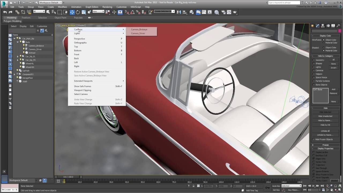Image resolution: width=343 pixels, height=193 pixels.
Task: Check the Shapes hide category box
Action: tap(314, 64)
